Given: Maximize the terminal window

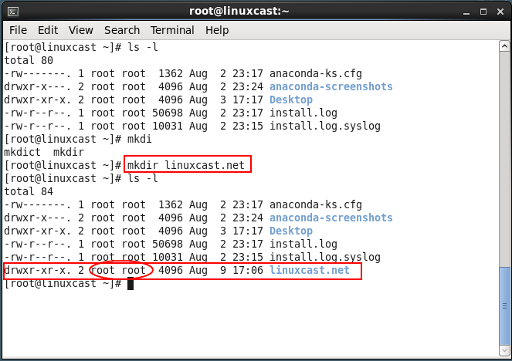Looking at the screenshot, I should (483, 12).
